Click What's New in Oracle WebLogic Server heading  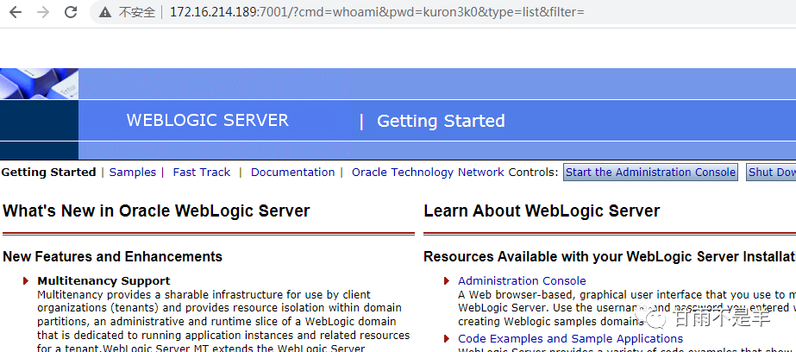156,211
